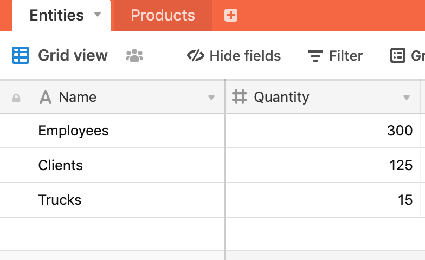This screenshot has height=260, width=425.
Task: Click the Group list icon
Action: click(398, 55)
